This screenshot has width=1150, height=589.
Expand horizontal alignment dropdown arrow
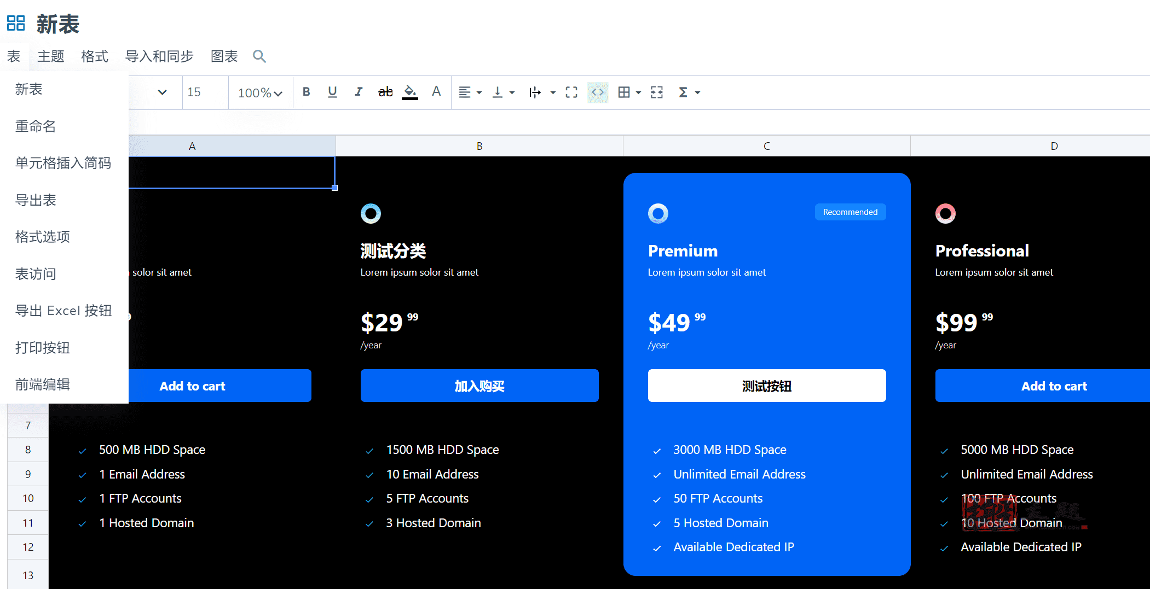(479, 92)
